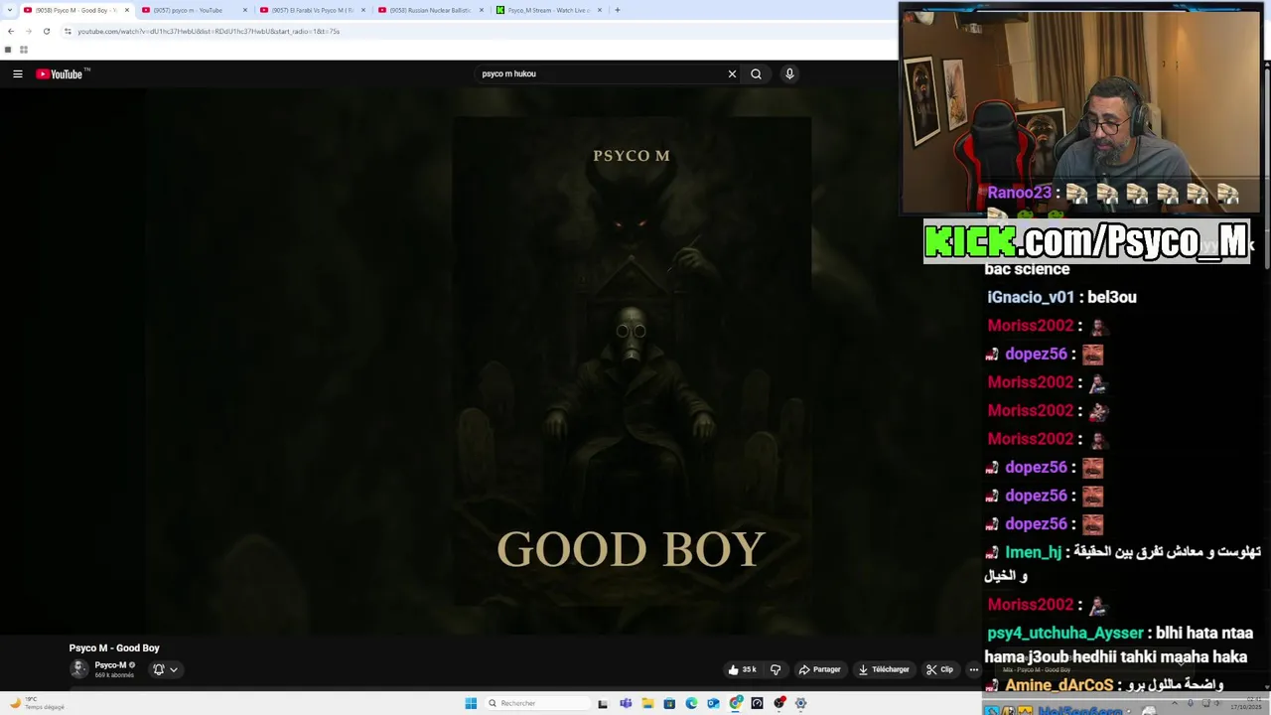Open the weather widget showing 19°C
Viewport: 1271px width, 715px height.
[x=38, y=703]
